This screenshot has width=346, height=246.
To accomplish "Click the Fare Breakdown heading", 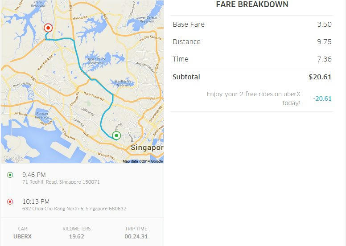I will (x=252, y=4).
